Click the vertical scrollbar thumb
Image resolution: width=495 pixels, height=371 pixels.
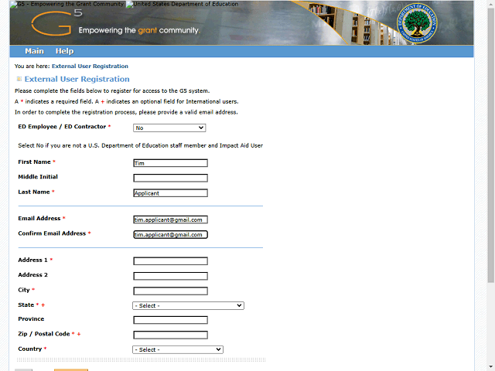pyautogui.click(x=490, y=145)
